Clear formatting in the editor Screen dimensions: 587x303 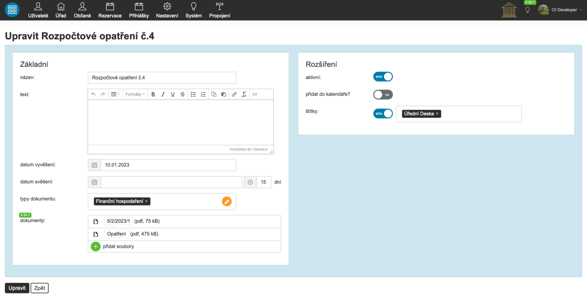[x=244, y=94]
